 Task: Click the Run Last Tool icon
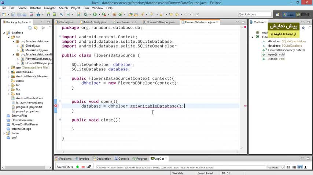104,14
